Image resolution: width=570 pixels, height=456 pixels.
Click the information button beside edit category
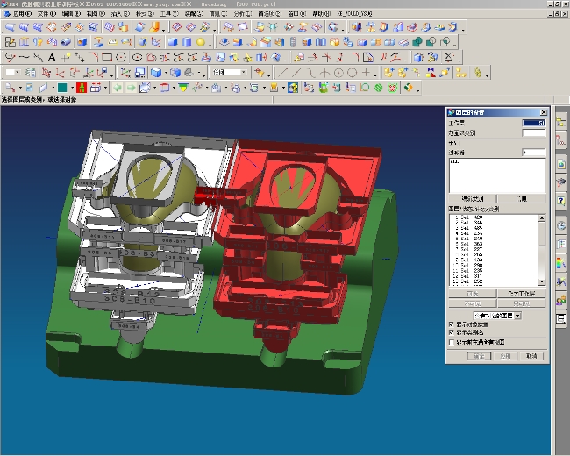521,199
